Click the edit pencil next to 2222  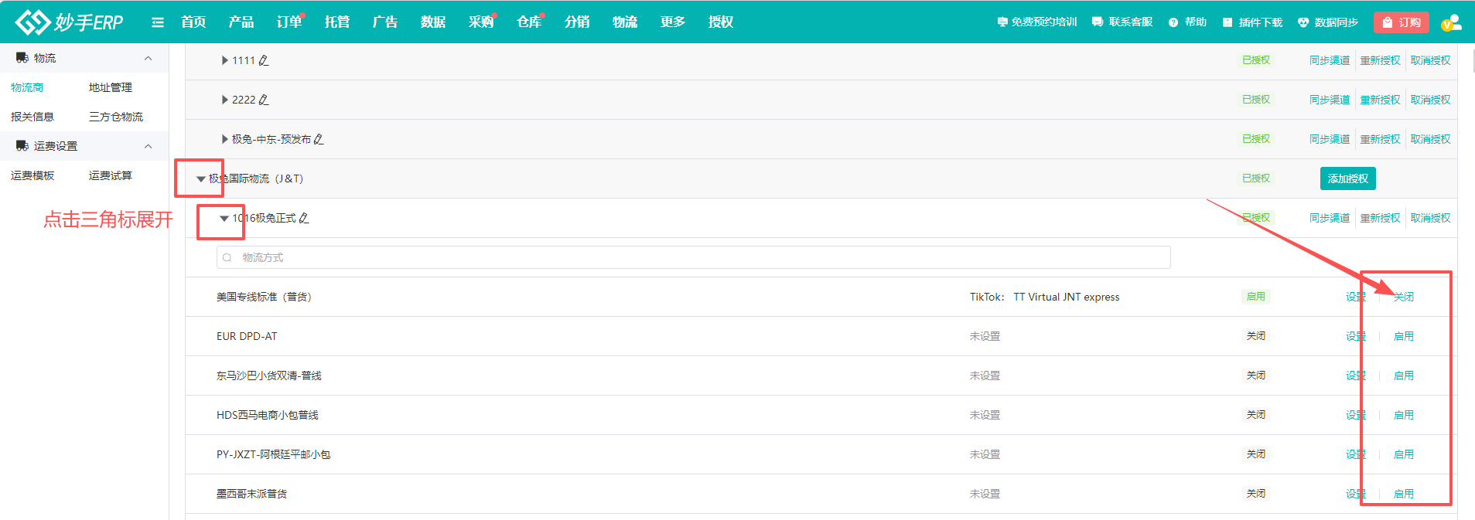pos(264,100)
